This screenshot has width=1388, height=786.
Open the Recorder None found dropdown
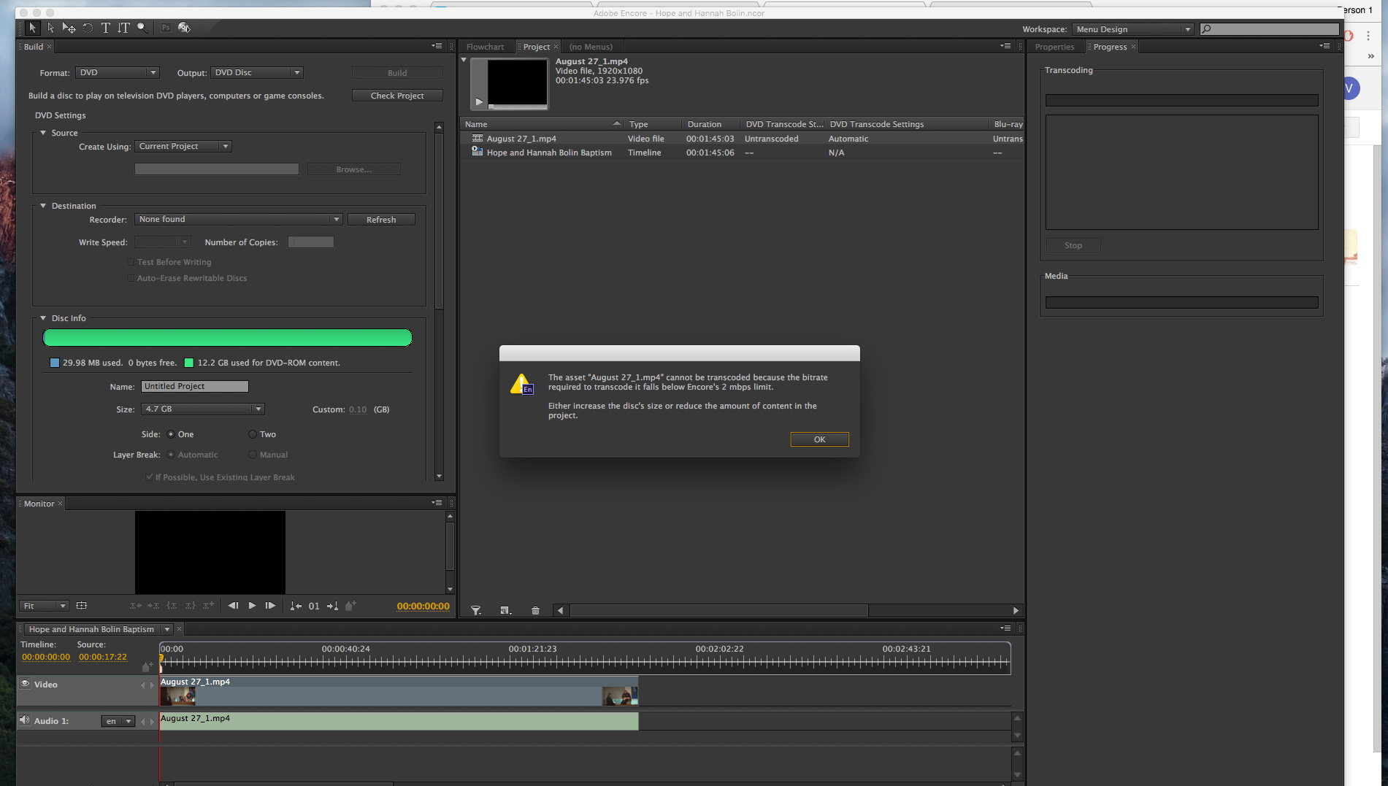pyautogui.click(x=238, y=219)
